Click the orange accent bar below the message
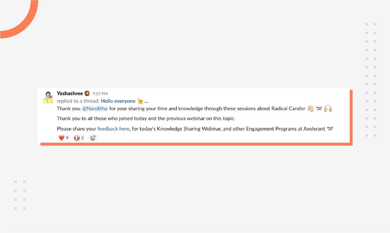 (x=197, y=144)
